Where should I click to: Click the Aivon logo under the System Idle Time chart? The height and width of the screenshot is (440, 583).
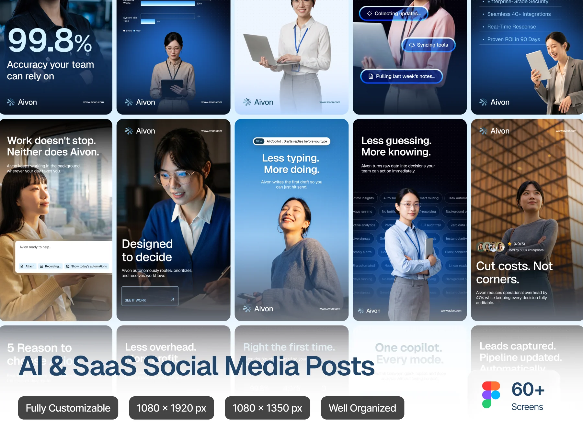[140, 102]
